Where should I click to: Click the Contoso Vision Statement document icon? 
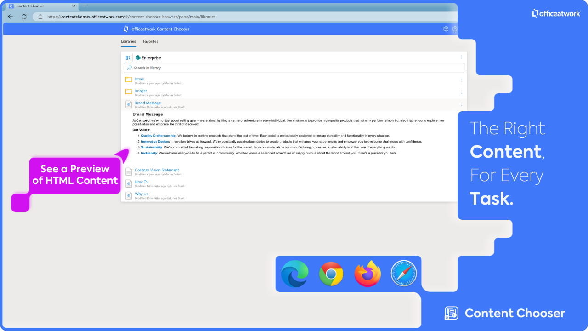point(129,171)
